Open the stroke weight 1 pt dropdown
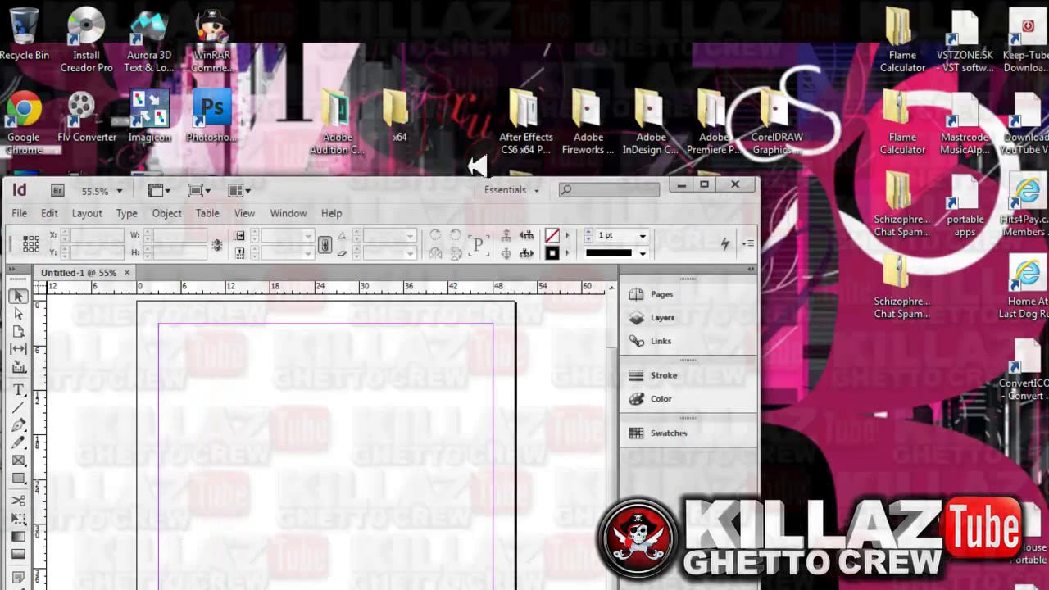 pos(643,236)
